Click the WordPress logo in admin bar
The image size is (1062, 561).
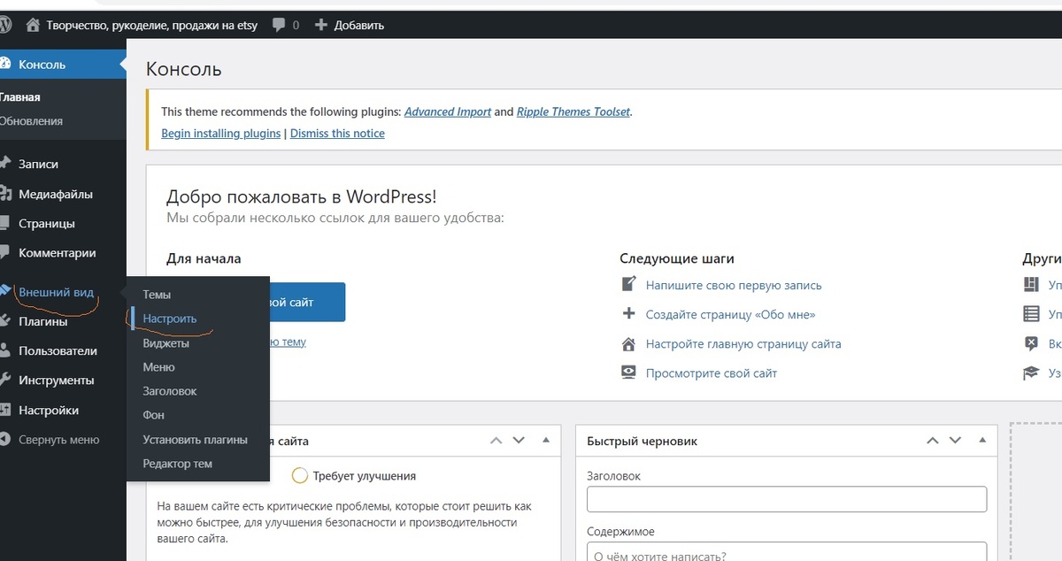click(4, 25)
